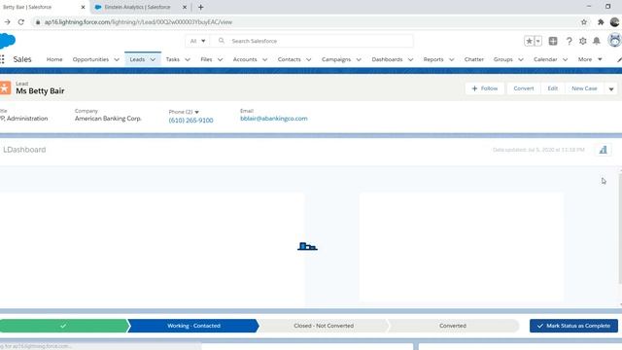Go to the Home tab
Image resolution: width=622 pixels, height=350 pixels.
pyautogui.click(x=54, y=59)
